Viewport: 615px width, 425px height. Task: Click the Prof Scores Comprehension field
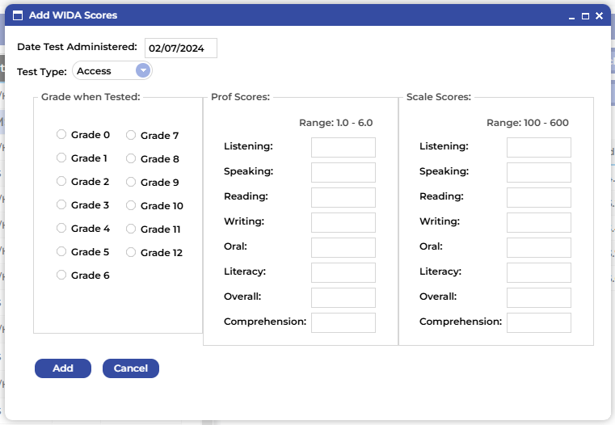click(x=343, y=322)
